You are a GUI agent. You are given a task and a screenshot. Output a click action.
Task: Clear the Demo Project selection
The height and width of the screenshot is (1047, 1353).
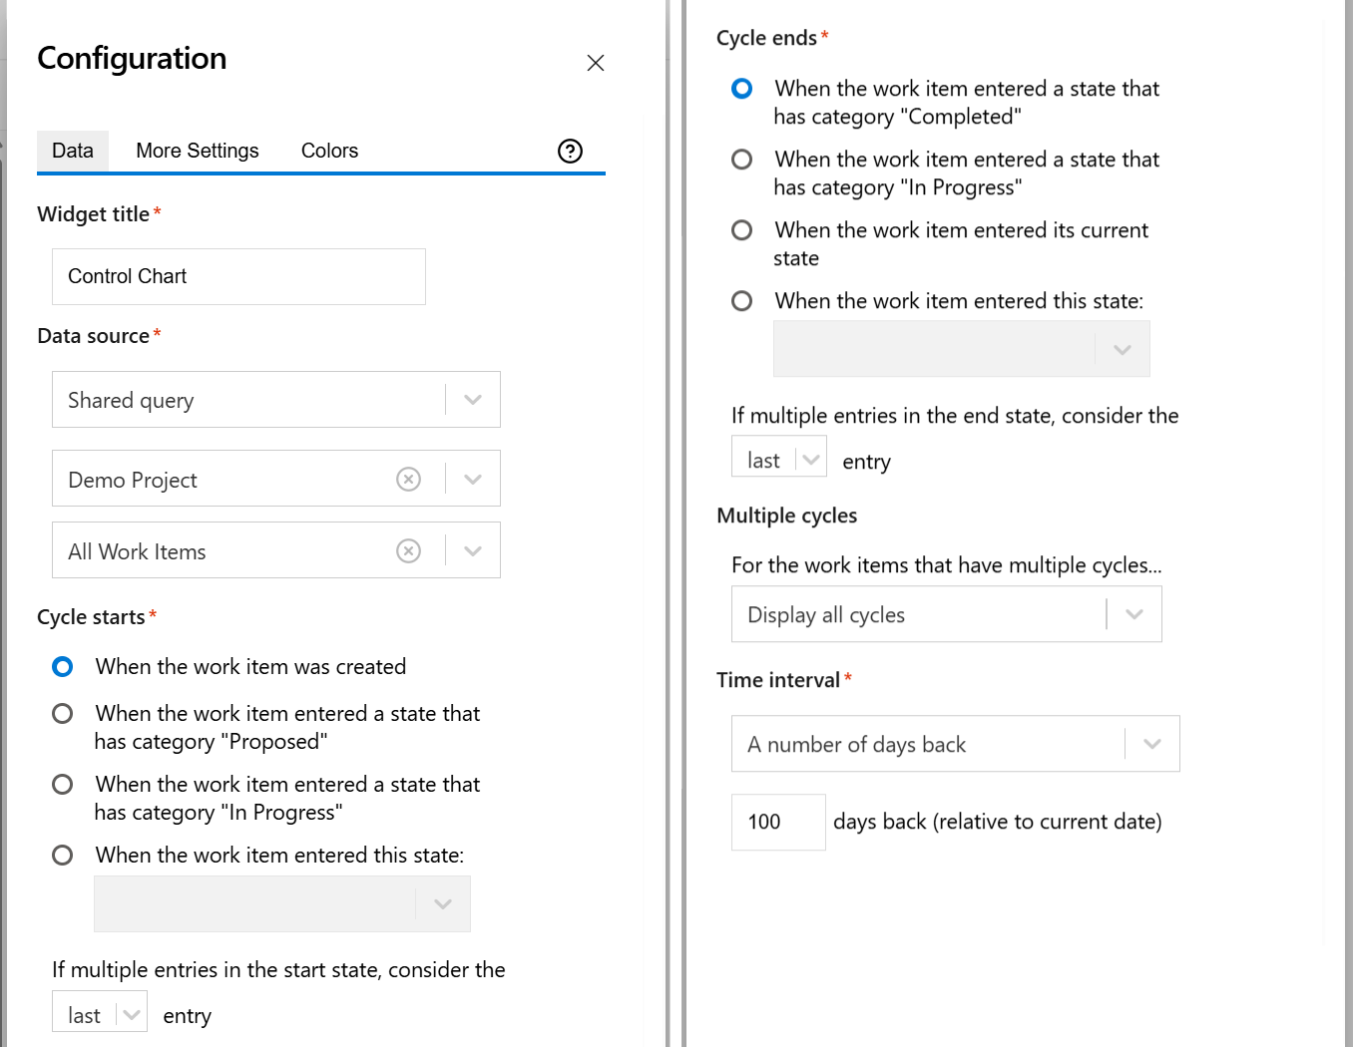tap(408, 480)
